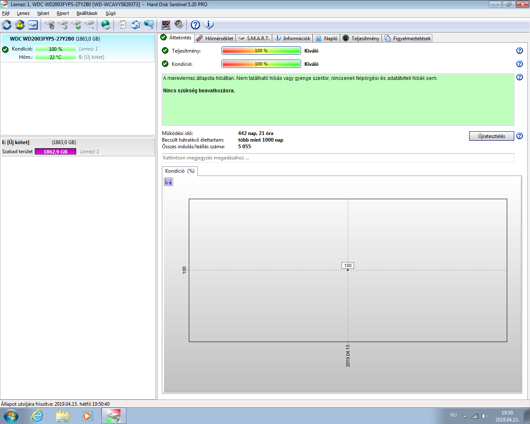Click the refresh toolbar icon
Screen dimensions: 530x424
(7, 25)
